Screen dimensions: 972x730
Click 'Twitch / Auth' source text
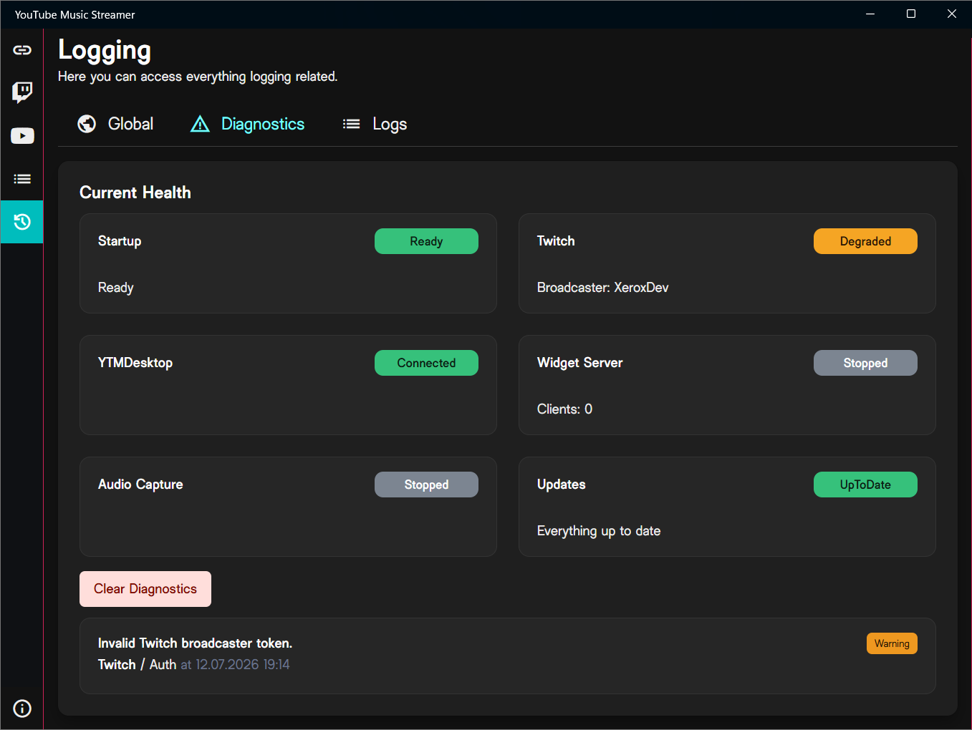tap(137, 664)
